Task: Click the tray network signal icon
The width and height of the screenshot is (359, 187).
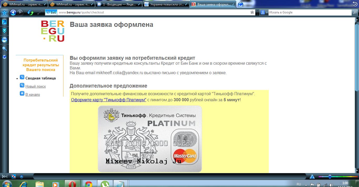Action: tap(325, 185)
